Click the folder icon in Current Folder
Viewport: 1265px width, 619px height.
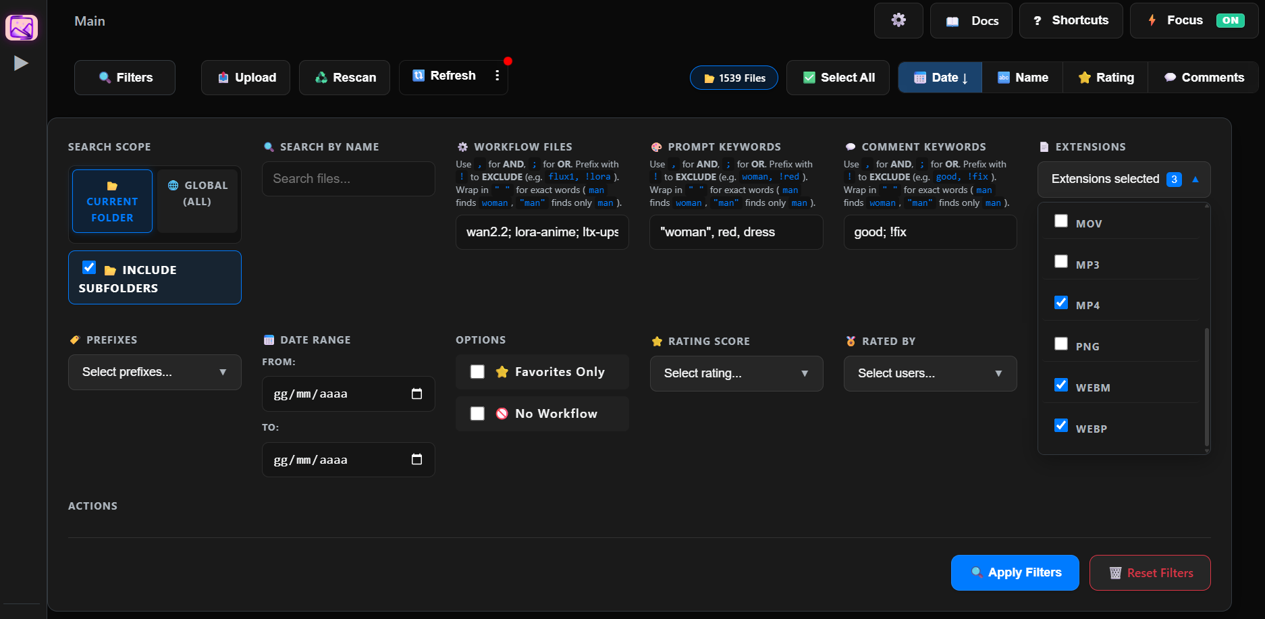(x=112, y=186)
